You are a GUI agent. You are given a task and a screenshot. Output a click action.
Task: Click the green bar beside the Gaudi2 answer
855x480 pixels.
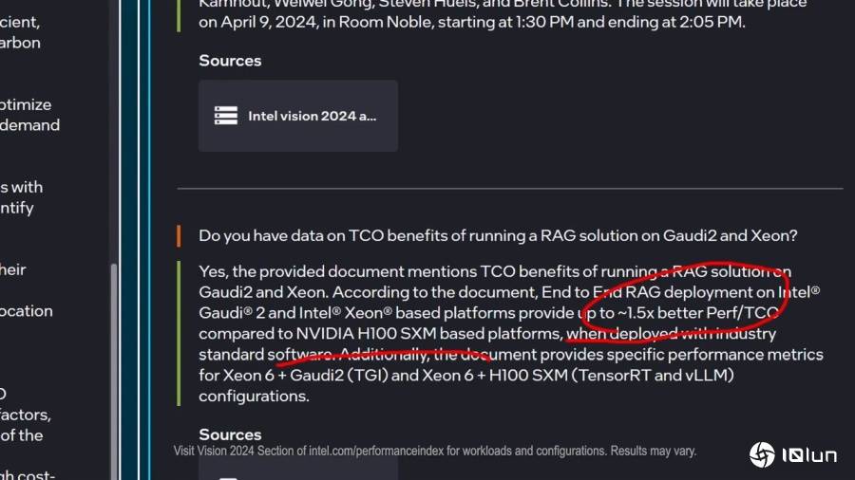(179, 333)
